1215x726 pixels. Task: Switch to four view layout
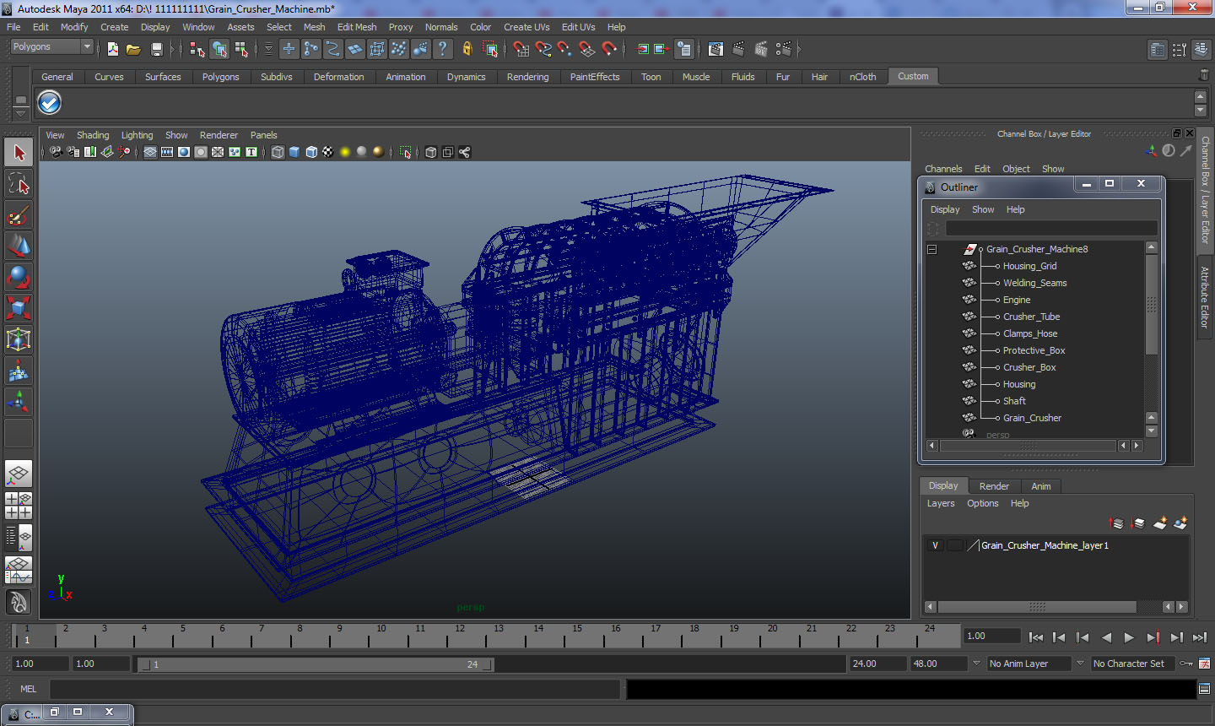(x=19, y=505)
